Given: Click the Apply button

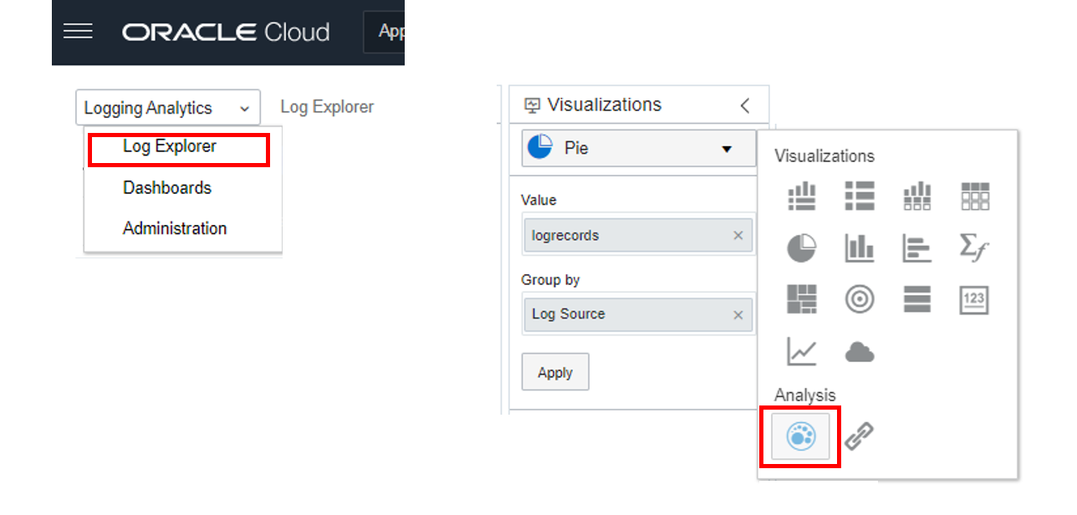Looking at the screenshot, I should 554,371.
